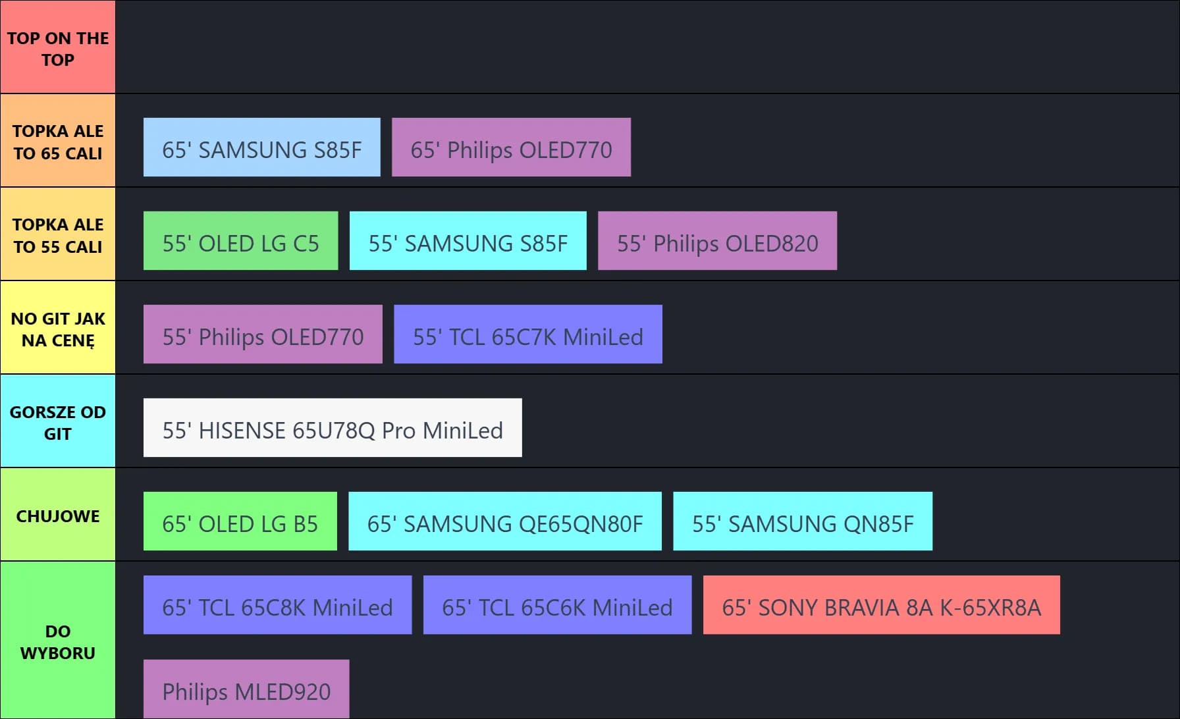This screenshot has height=719, width=1180.
Task: Click the SONY BRAVIA 8A K-65XR8A card
Action: tap(881, 605)
